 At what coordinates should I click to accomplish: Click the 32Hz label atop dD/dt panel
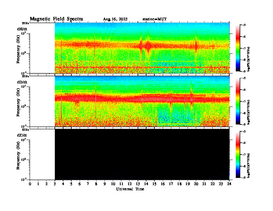pos(26,76)
